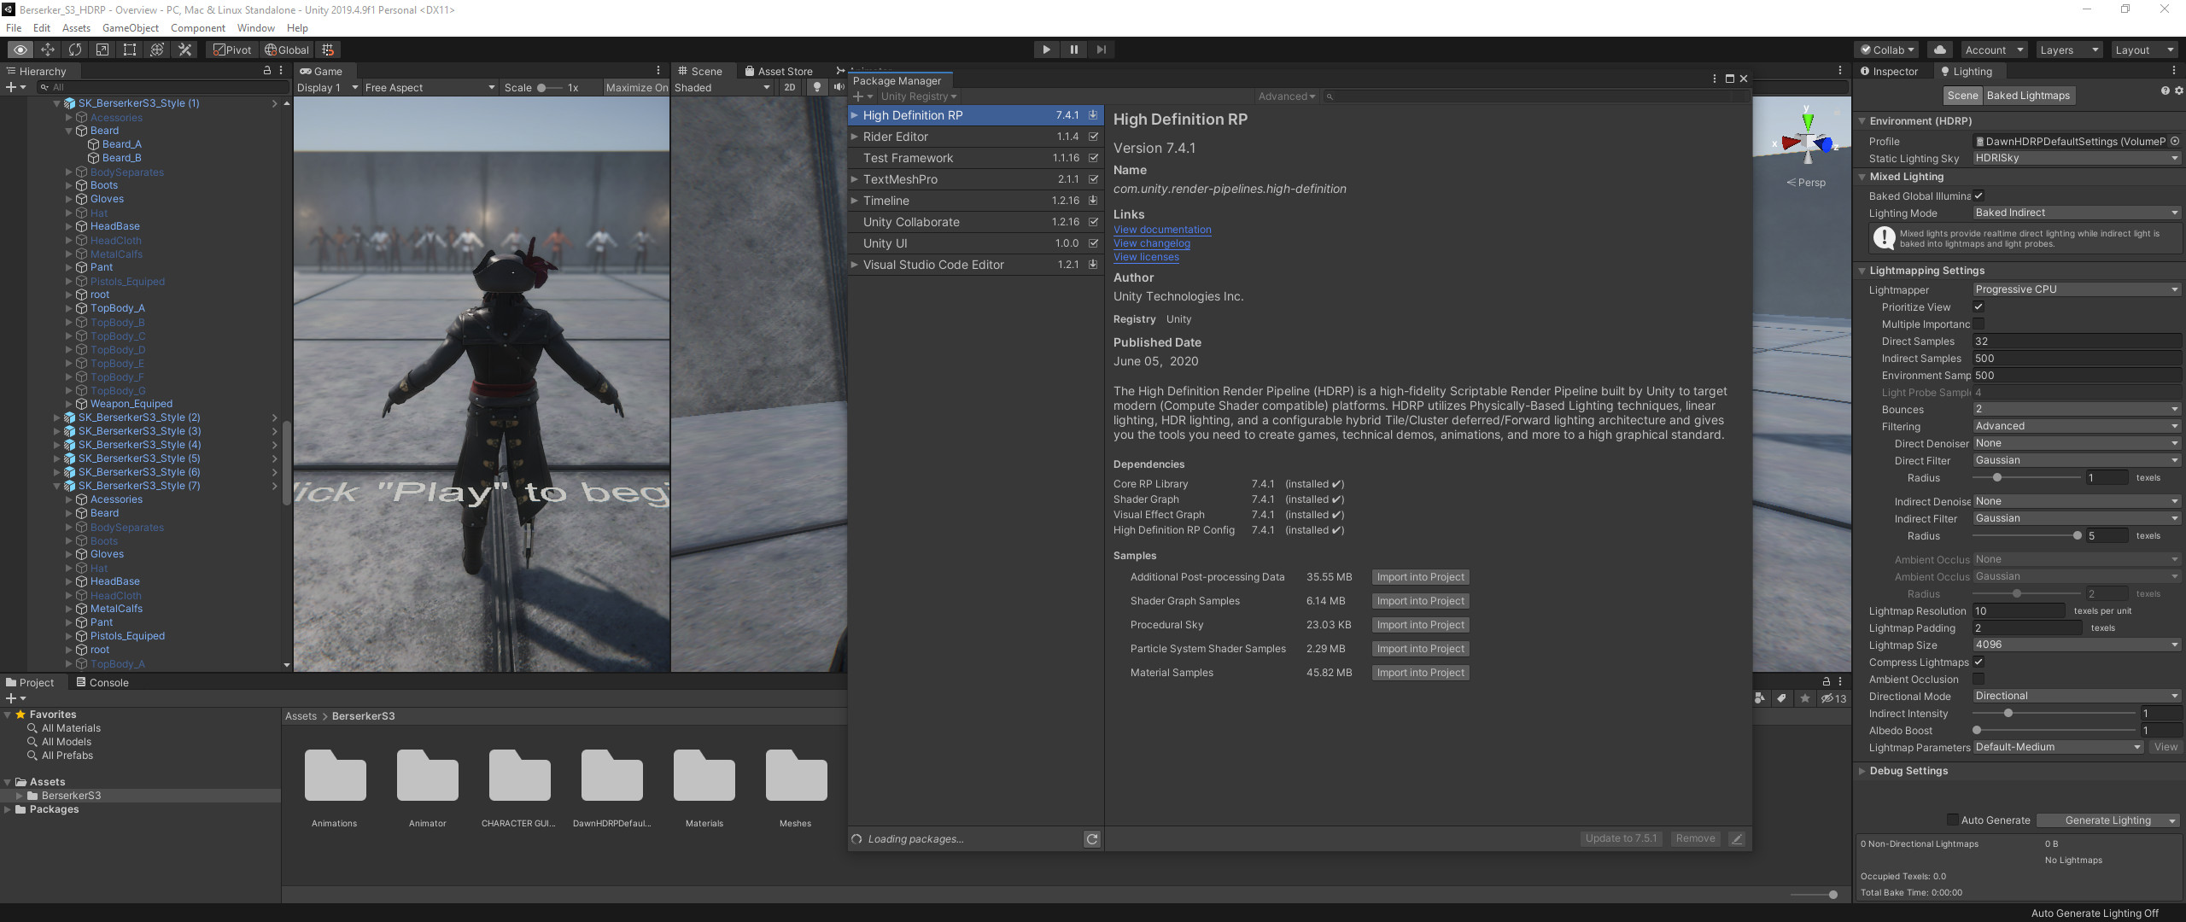
Task: Click Package Manager add plus button
Action: point(862,96)
